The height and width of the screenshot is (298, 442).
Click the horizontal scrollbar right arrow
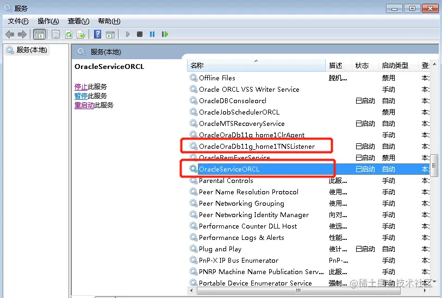tap(425, 290)
